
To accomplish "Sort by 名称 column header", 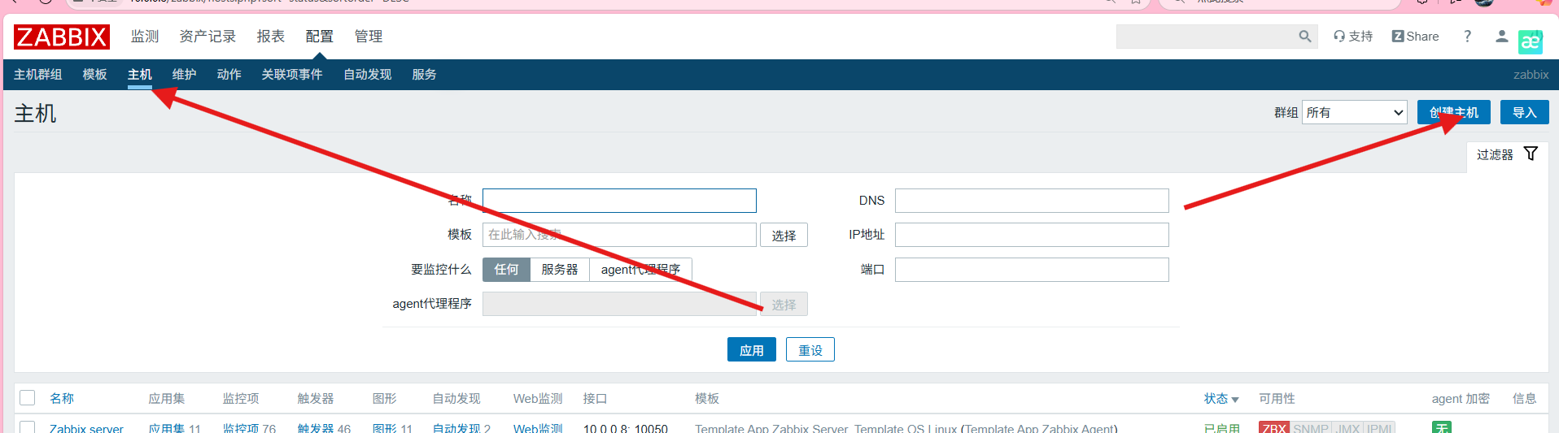I will (x=62, y=399).
